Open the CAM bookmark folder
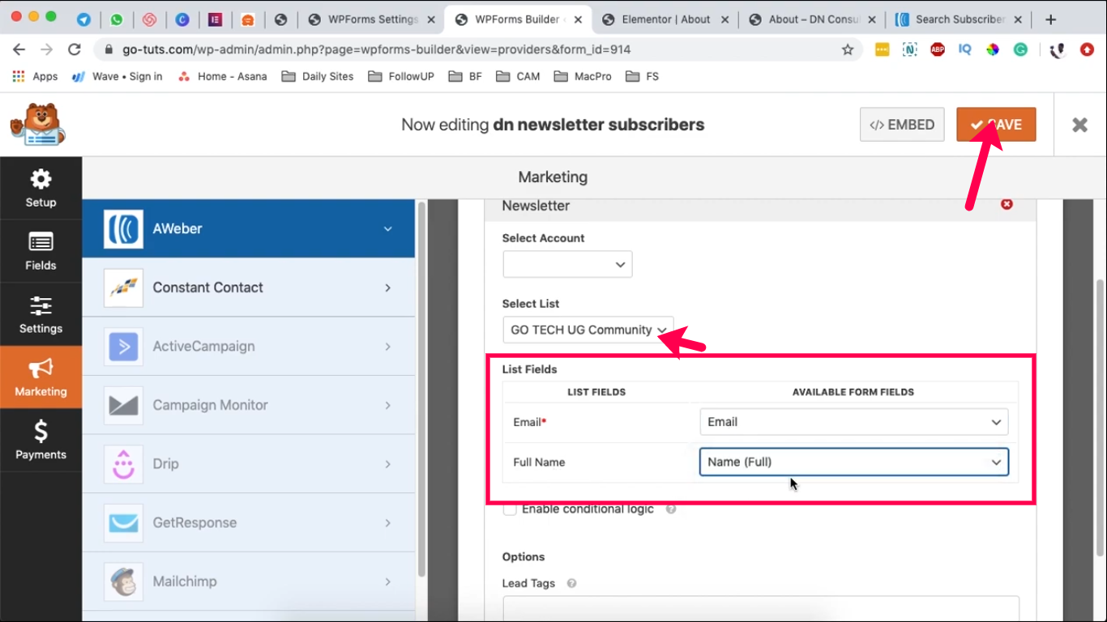The width and height of the screenshot is (1107, 622). coord(519,76)
